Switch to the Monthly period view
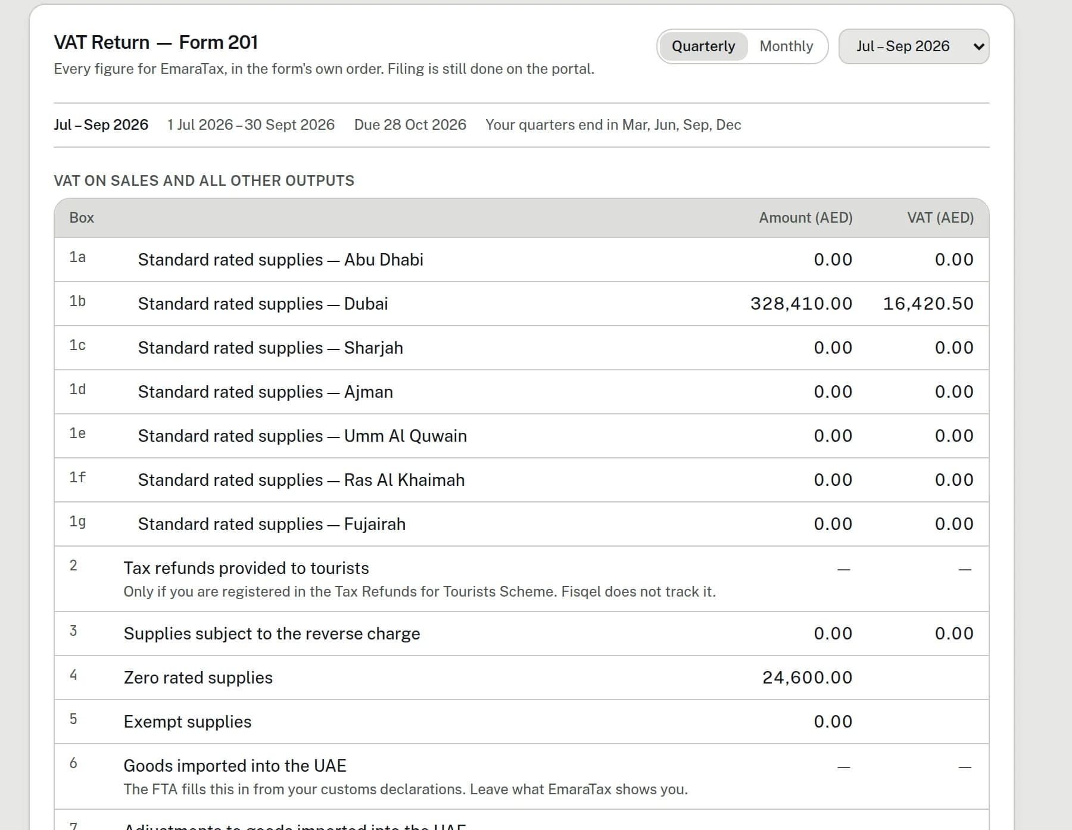The height and width of the screenshot is (830, 1072). point(786,46)
